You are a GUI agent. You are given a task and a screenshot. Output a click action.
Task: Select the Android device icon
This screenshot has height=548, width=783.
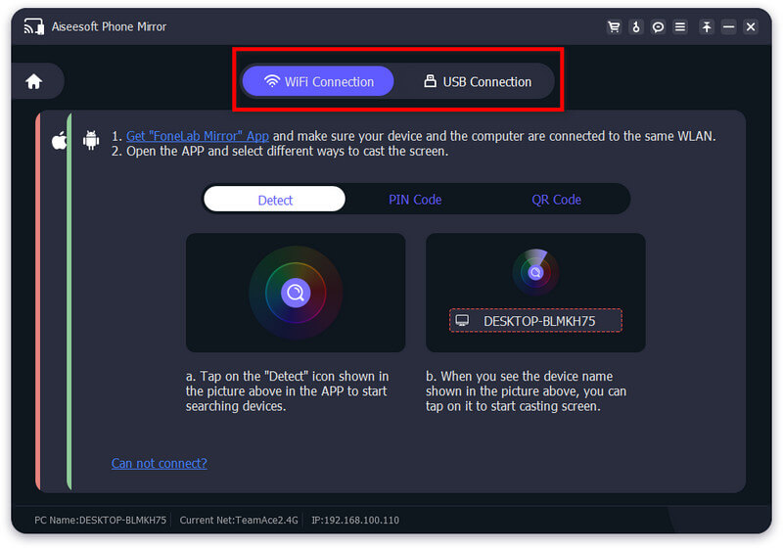pos(91,140)
